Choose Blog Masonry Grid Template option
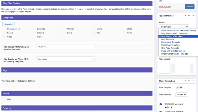 (174, 33)
